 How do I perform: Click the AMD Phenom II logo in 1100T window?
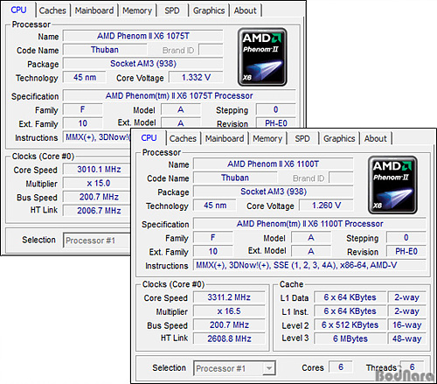click(x=392, y=185)
